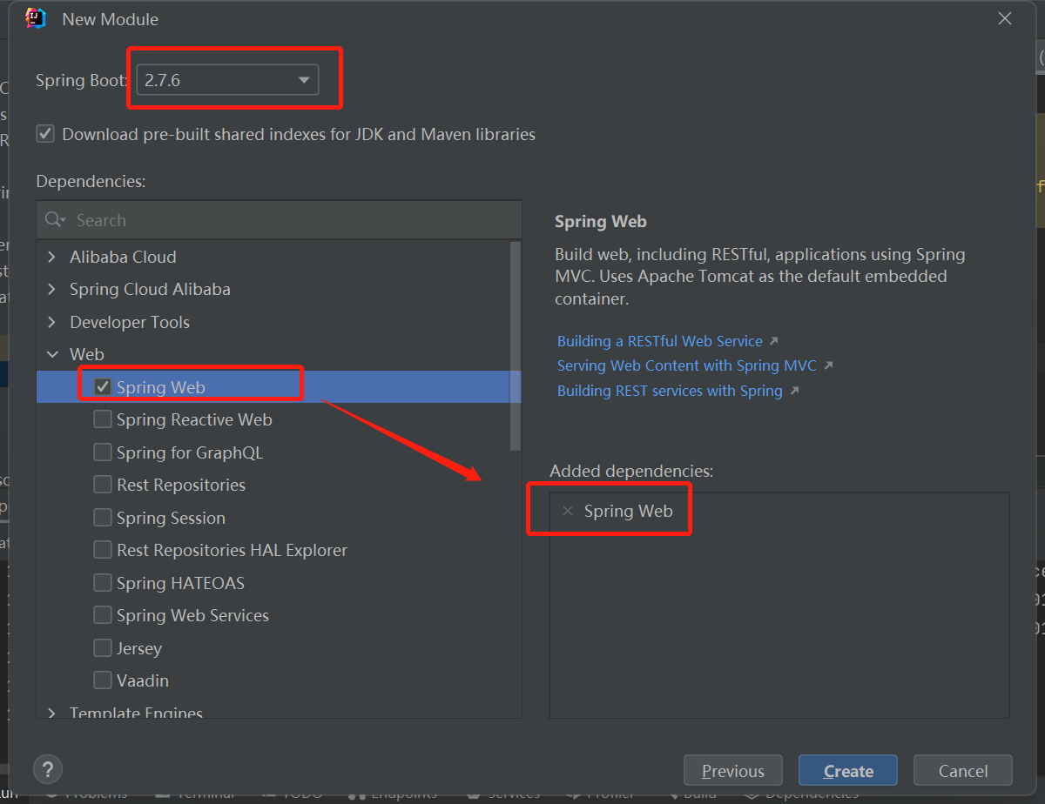
Task: Select Spring Web in added dependencies list
Action: 628,511
